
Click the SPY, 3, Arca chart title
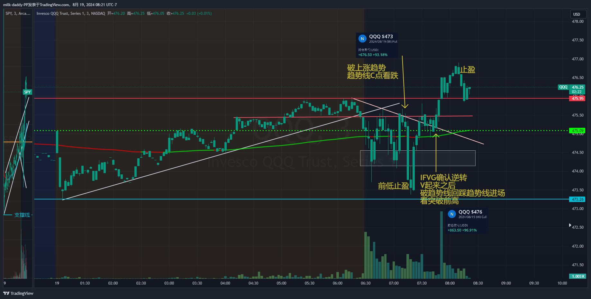pyautogui.click(x=18, y=13)
